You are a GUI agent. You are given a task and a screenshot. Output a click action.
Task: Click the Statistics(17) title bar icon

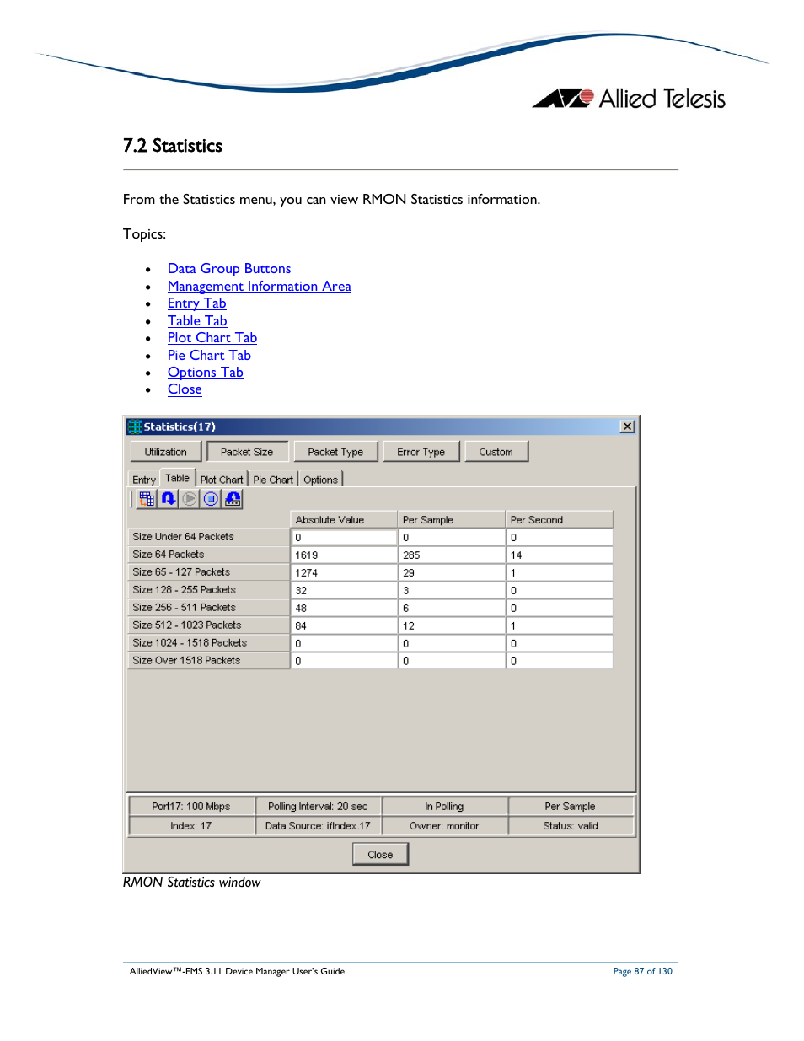tap(135, 427)
